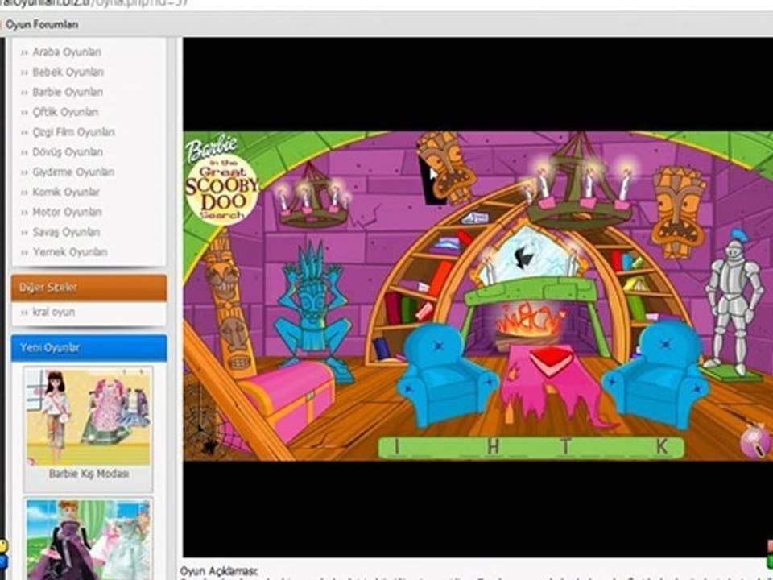The height and width of the screenshot is (580, 773).
Task: Open the Oyun Forumları tab
Action: [x=42, y=25]
